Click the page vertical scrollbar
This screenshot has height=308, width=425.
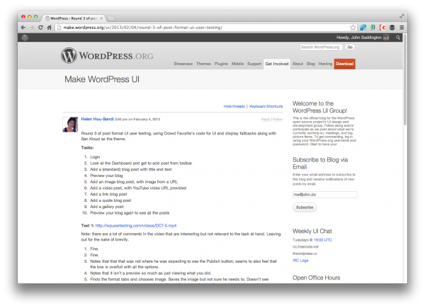405,79
